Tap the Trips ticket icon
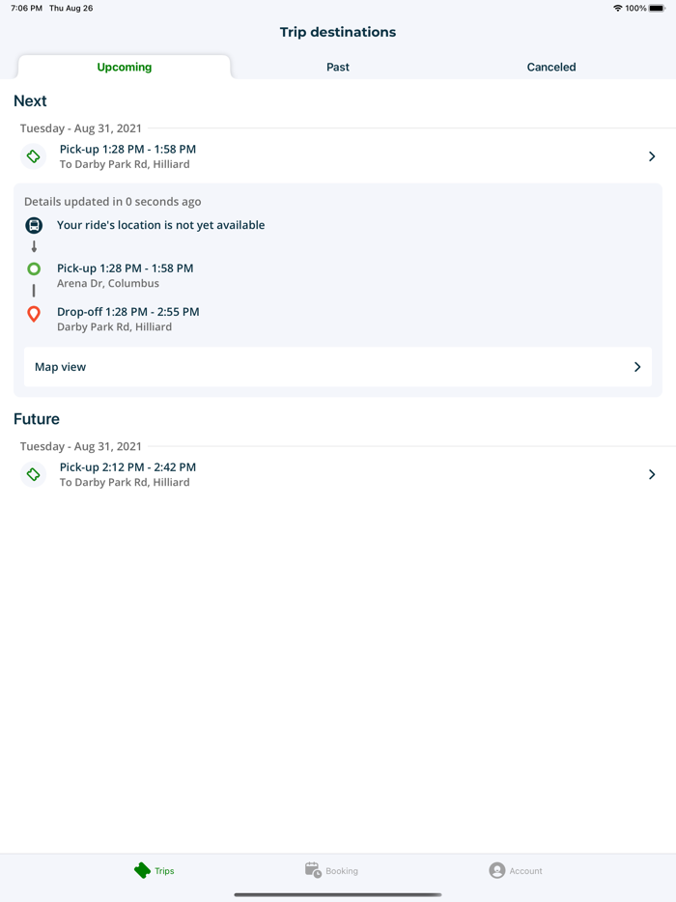Image resolution: width=676 pixels, height=902 pixels. (142, 870)
